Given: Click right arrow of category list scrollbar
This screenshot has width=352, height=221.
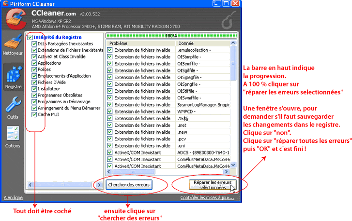Looking at the screenshot, I should 99,185.
